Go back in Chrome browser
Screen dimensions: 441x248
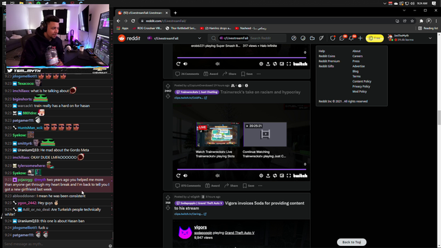coord(119,21)
